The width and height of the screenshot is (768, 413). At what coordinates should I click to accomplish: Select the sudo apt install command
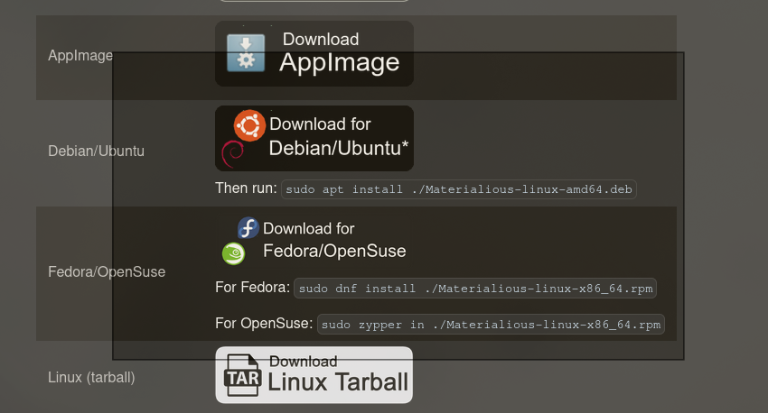(459, 189)
